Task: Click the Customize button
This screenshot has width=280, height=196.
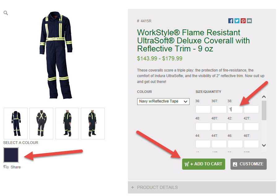Action: (248, 164)
